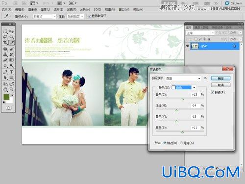Select the Zoom tool in toolbox
This screenshot has width=245, height=184.
pos(11,89)
